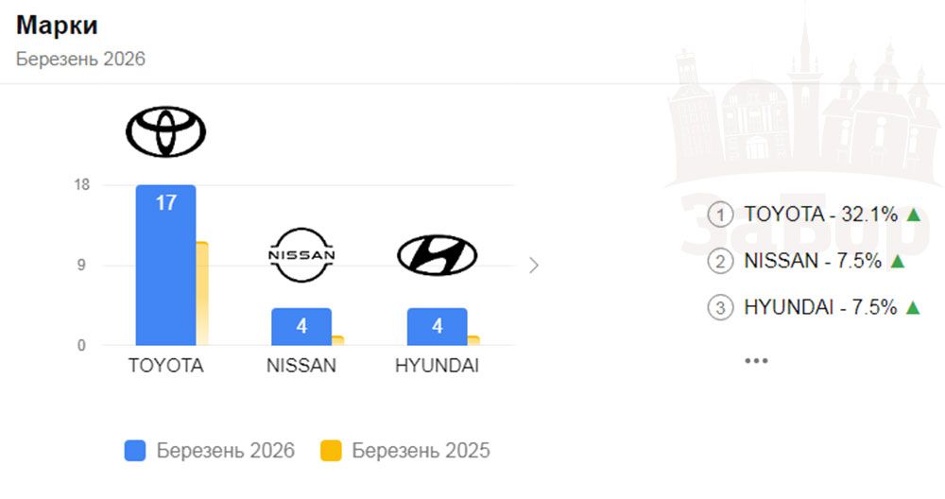Screen dimensions: 945x499
Task: Click the blue Березень 2026 color swatch
Action: pos(135,451)
